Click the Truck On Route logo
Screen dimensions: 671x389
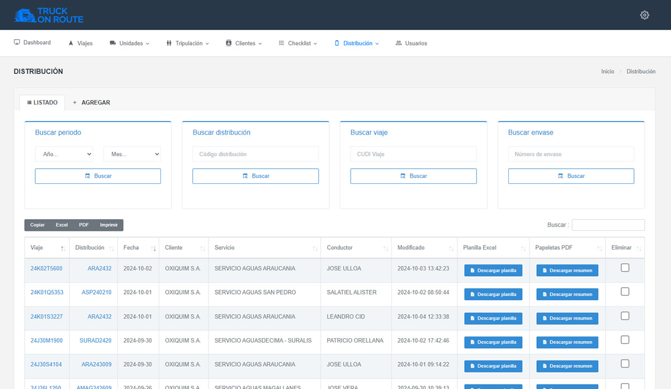(49, 15)
